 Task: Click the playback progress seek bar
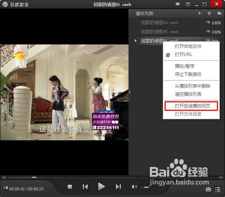point(112,178)
